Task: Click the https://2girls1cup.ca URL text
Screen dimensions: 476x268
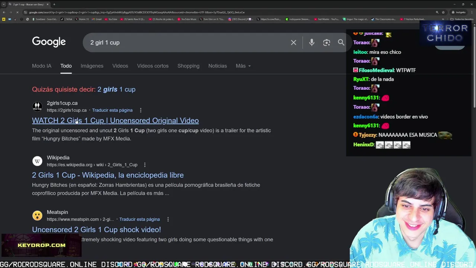Action: pos(67,110)
